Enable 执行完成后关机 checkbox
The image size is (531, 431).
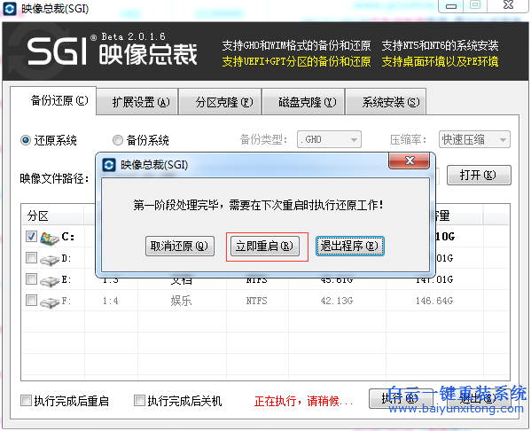(139, 401)
